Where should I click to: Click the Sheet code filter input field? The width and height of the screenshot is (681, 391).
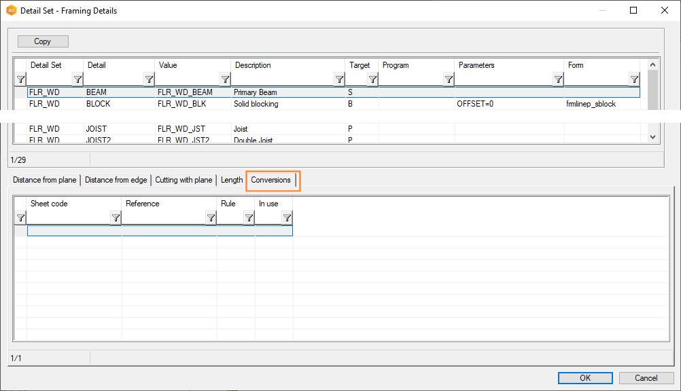[x=68, y=218]
